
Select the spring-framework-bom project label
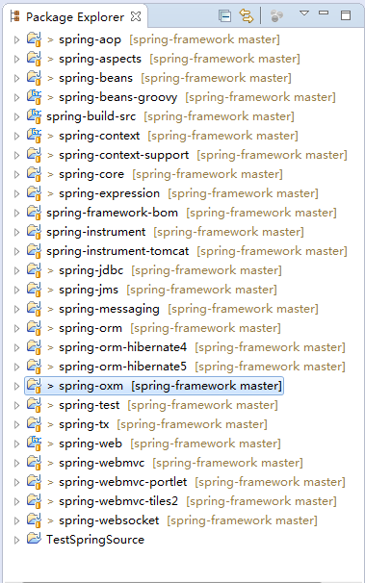click(112, 213)
